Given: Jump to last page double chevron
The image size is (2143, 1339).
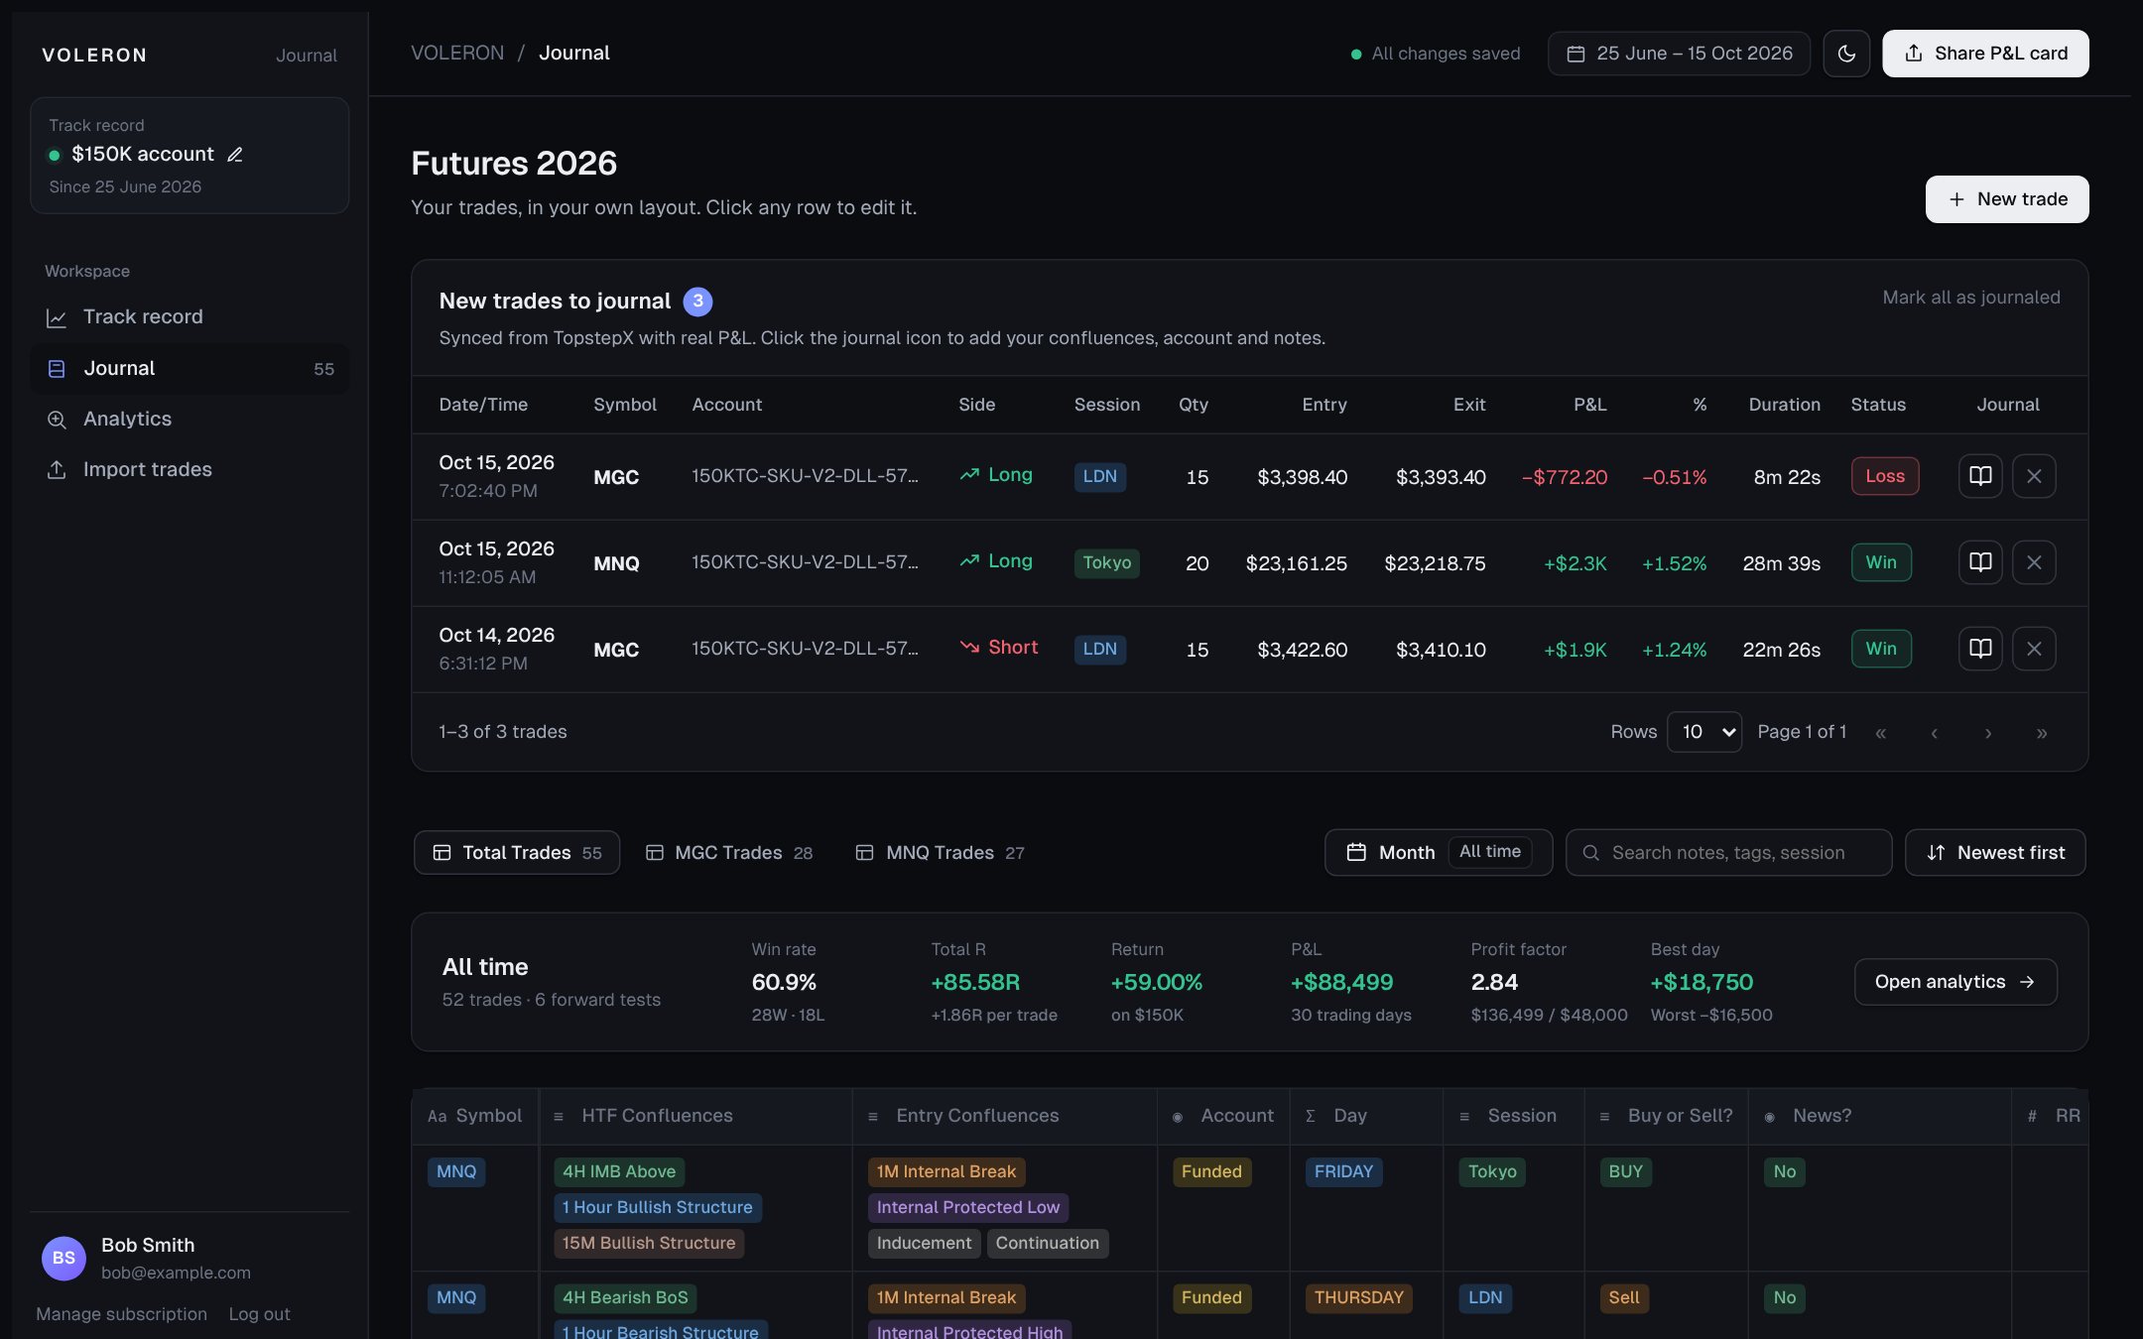Looking at the screenshot, I should [x=2042, y=733].
